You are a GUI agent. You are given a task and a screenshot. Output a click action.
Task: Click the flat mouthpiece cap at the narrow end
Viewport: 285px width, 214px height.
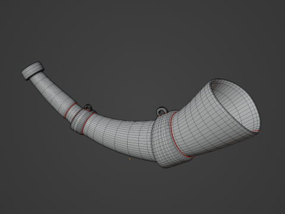tap(33, 71)
